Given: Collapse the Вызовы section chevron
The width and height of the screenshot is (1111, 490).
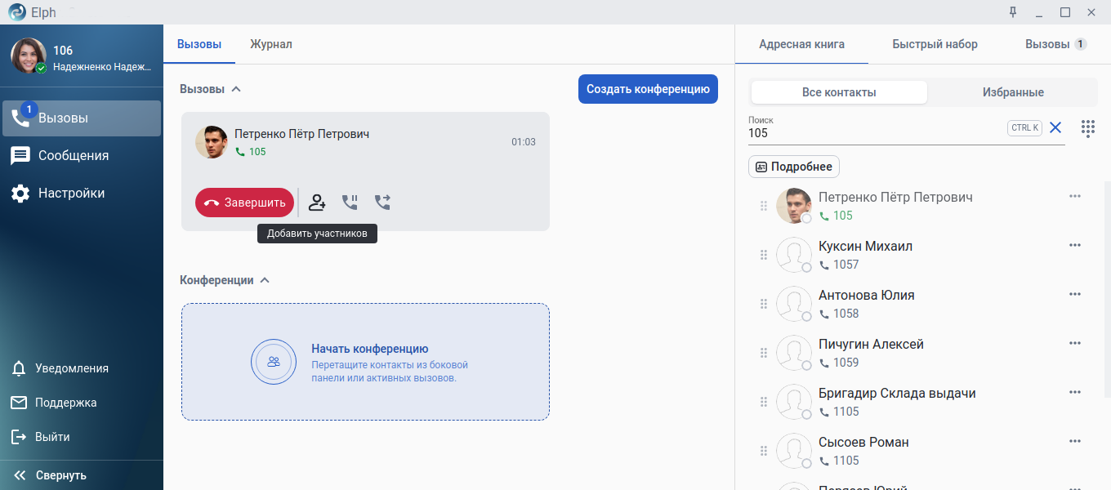Looking at the screenshot, I should [x=236, y=89].
